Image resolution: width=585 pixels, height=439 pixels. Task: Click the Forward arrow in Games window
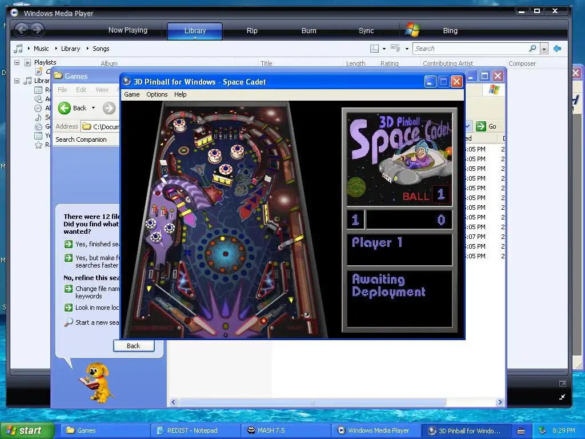point(109,108)
